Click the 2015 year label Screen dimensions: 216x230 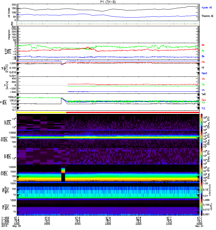click(x=4, y=226)
